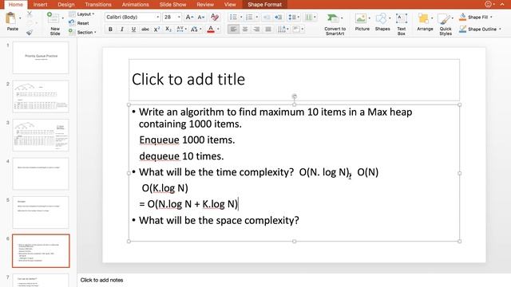
Task: Select slide 3 thumbnail
Action: pyautogui.click(x=41, y=135)
